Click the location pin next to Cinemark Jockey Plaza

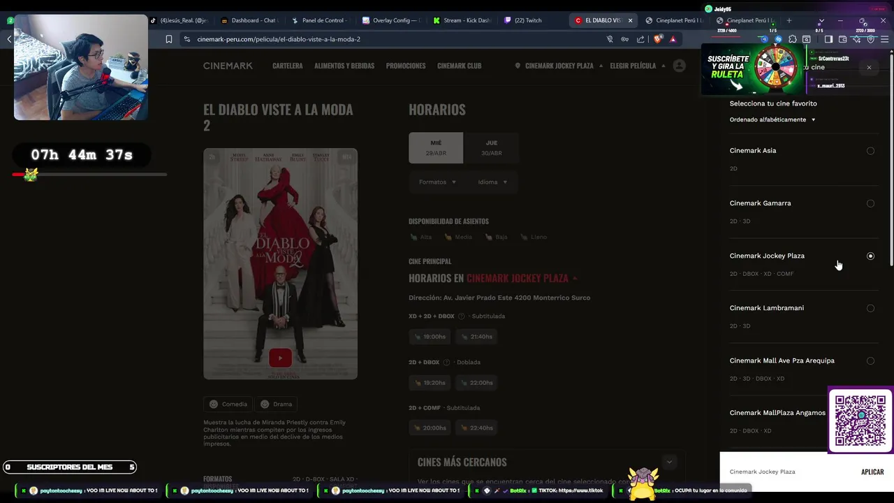point(518,66)
